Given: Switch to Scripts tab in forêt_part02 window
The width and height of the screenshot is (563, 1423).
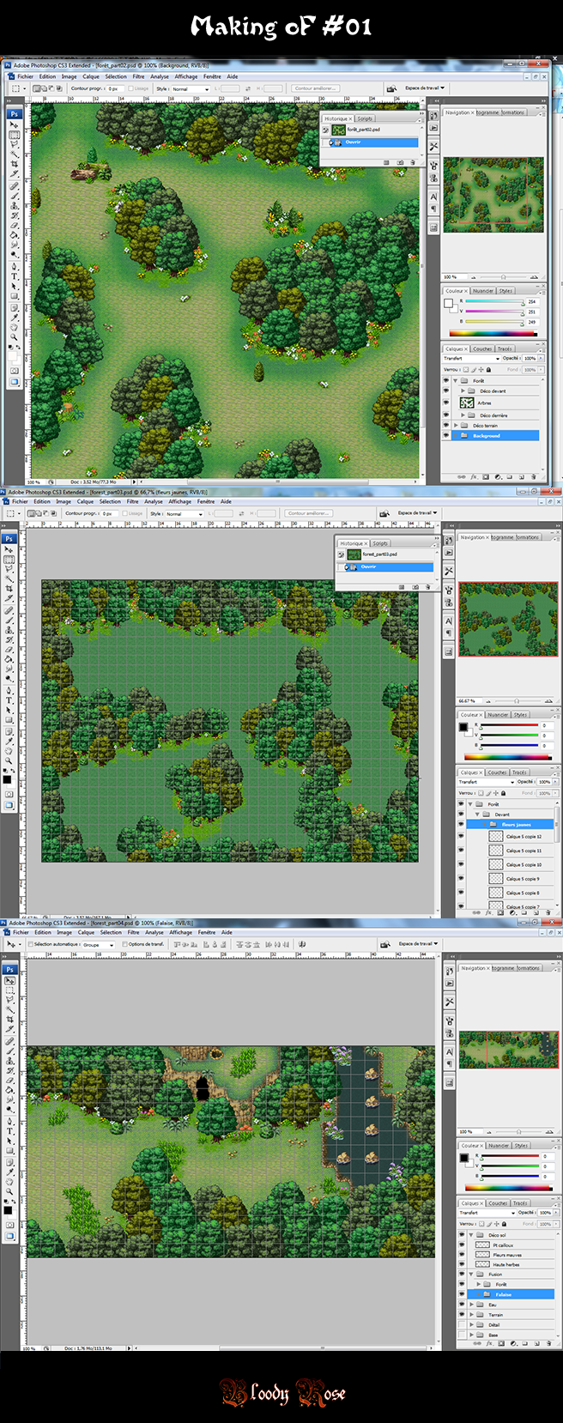Looking at the screenshot, I should [366, 118].
